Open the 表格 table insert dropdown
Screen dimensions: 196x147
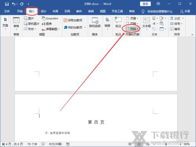(16, 23)
